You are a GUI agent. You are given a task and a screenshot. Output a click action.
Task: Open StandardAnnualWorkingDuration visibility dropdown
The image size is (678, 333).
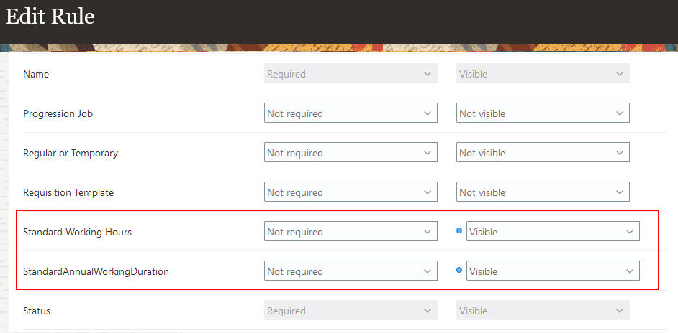click(553, 271)
